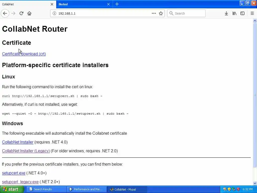Download the CollabNet Installer
Image resolution: width=257 pixels, height=193 pixels.
point(18,142)
